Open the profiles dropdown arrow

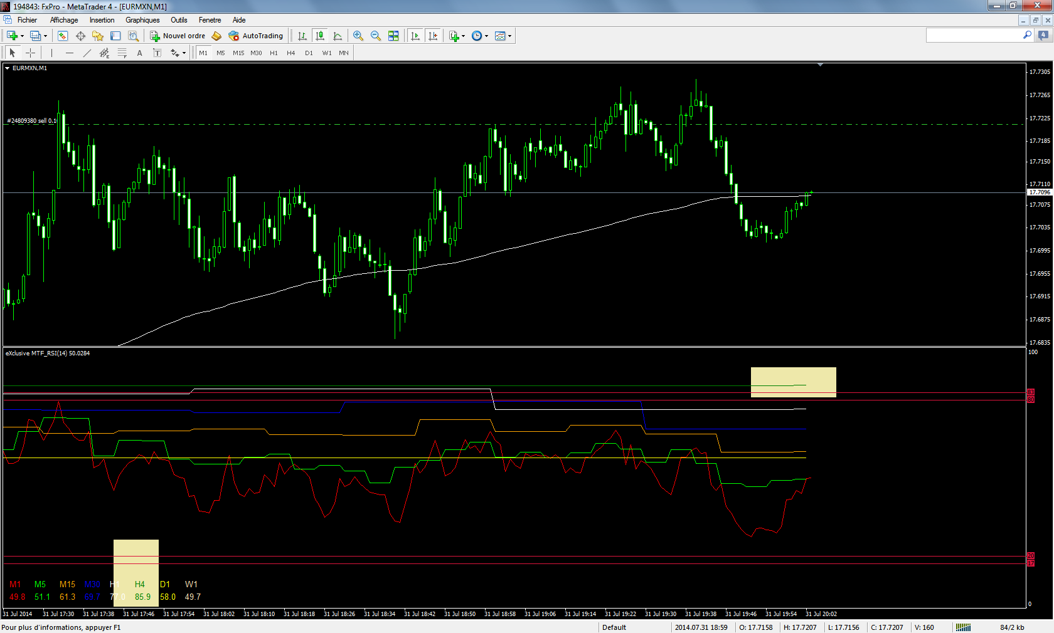pos(45,36)
